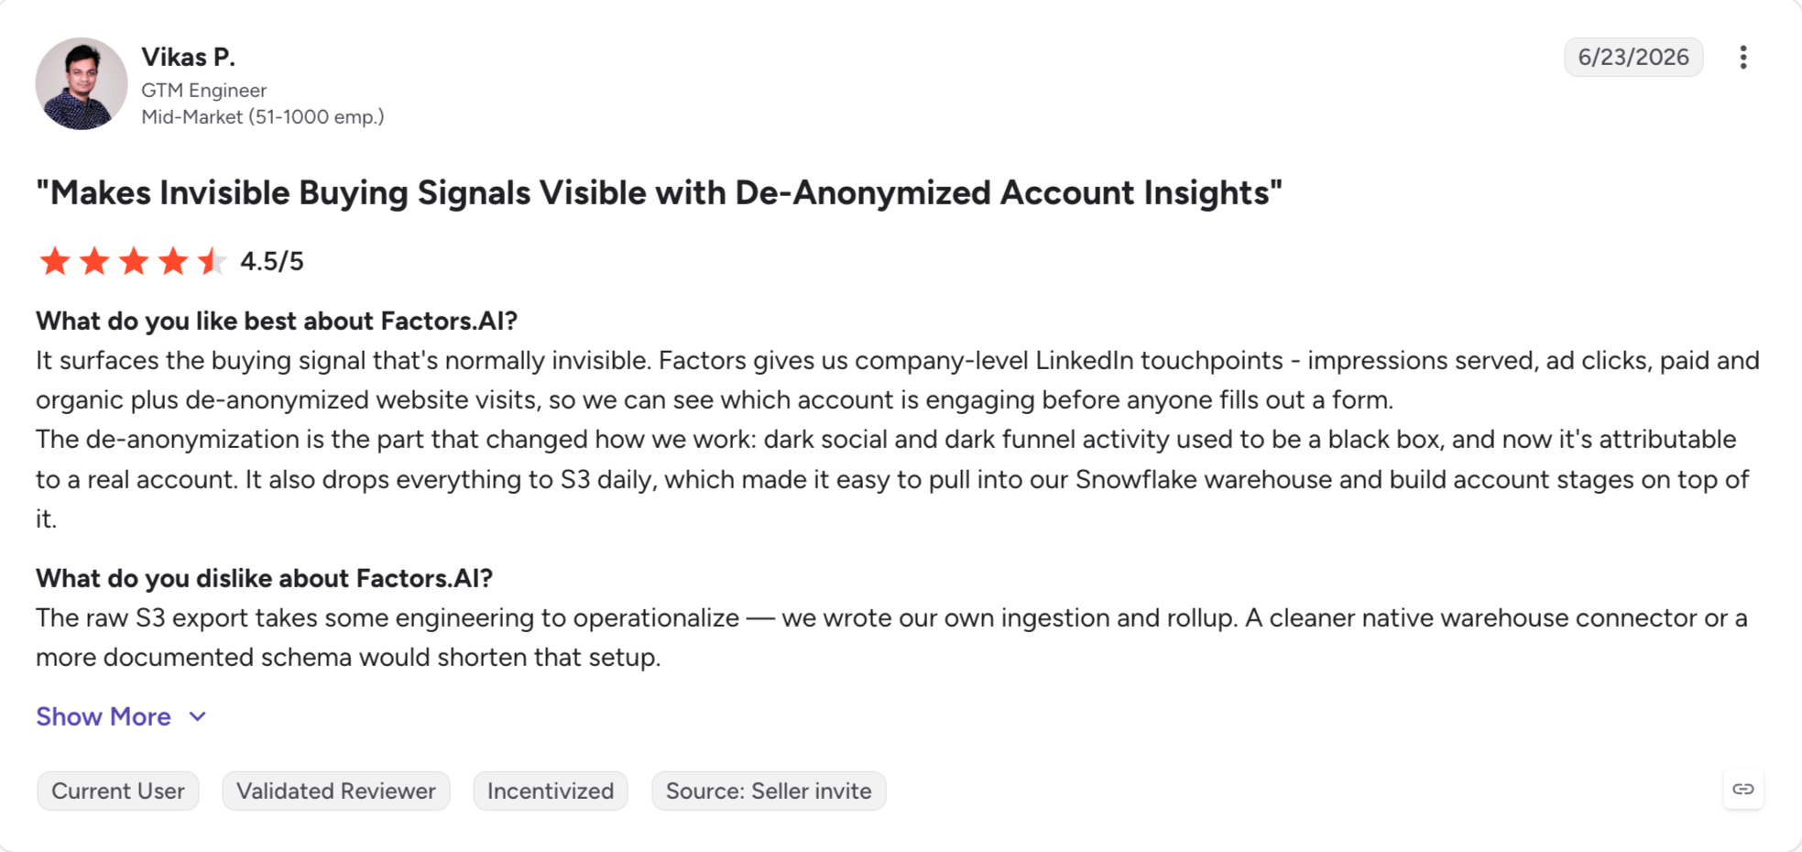1802x852 pixels.
Task: Click Vikas P.'s profile photo
Action: tap(82, 83)
